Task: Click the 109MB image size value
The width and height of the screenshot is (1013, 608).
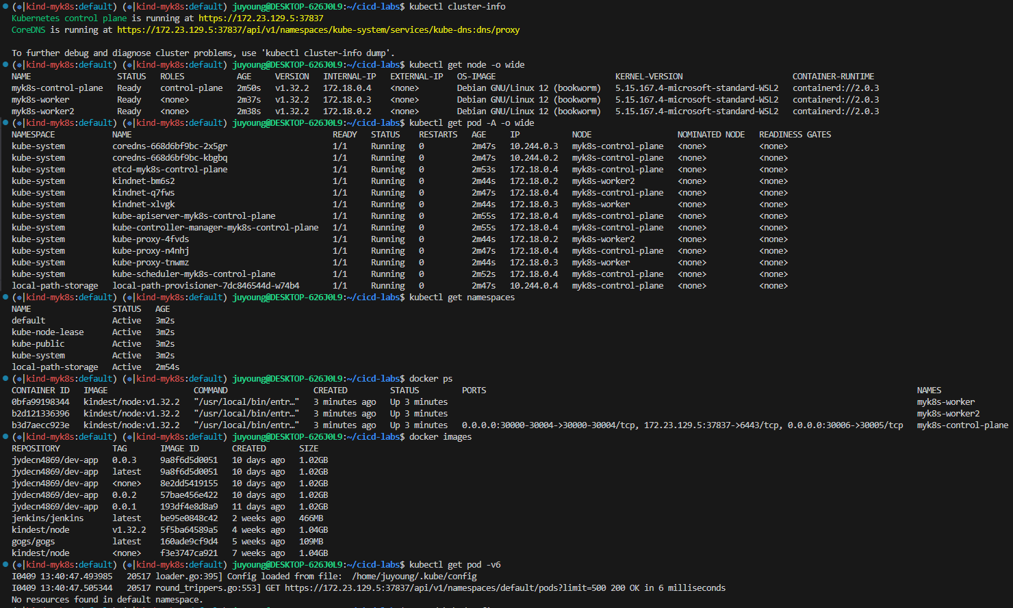Action: pyautogui.click(x=311, y=542)
